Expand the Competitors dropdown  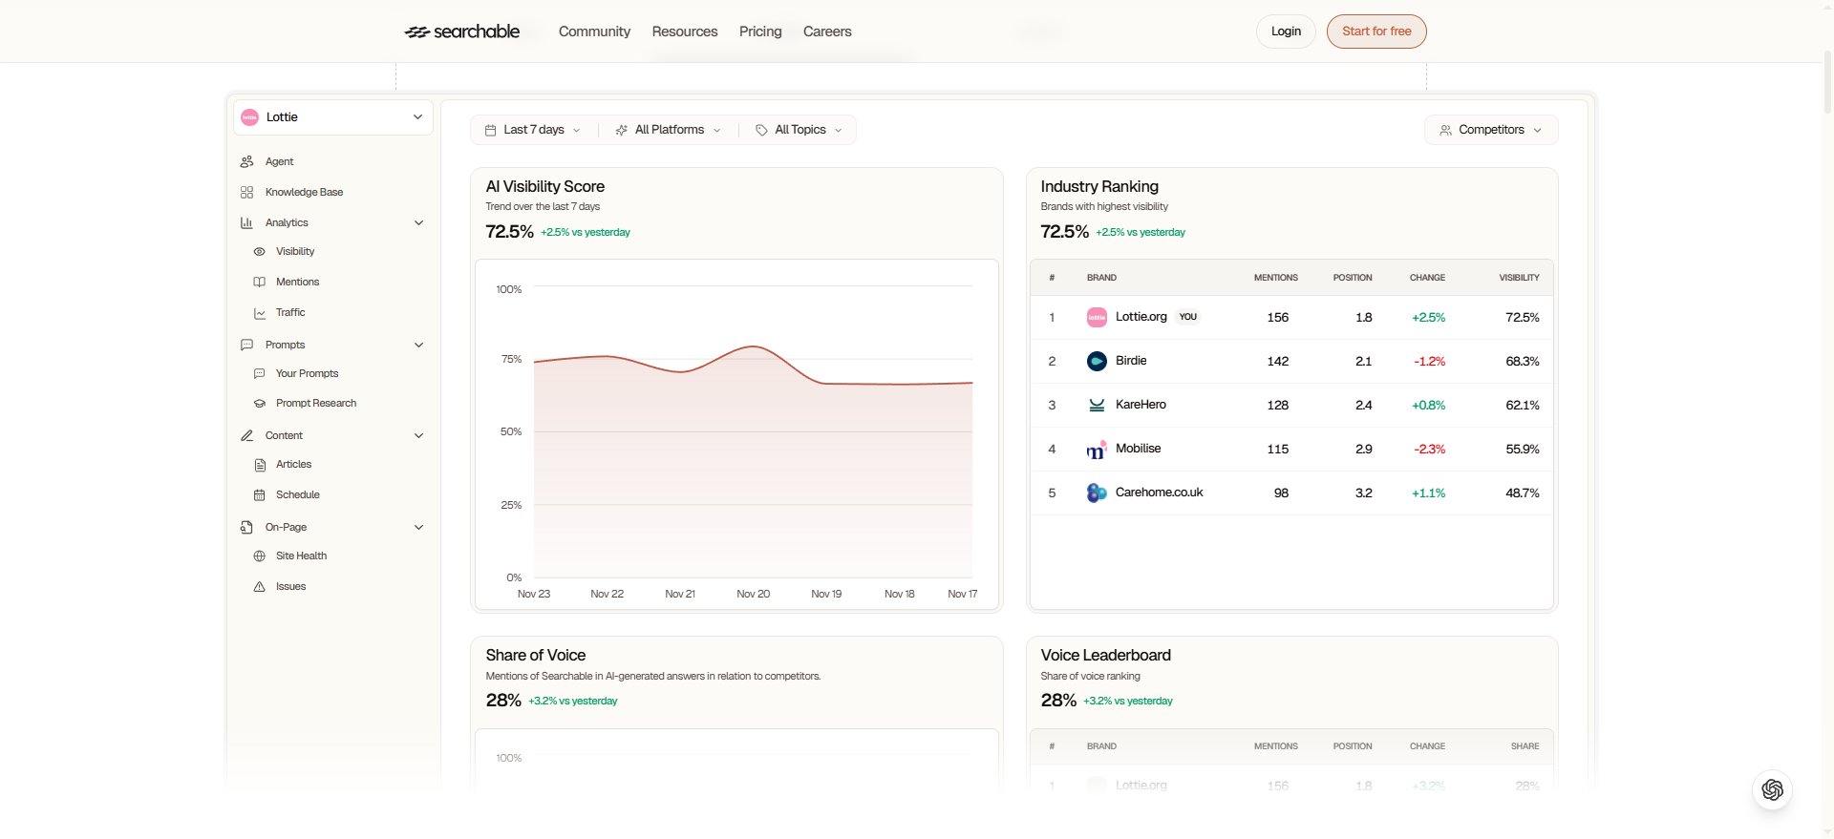click(1490, 130)
